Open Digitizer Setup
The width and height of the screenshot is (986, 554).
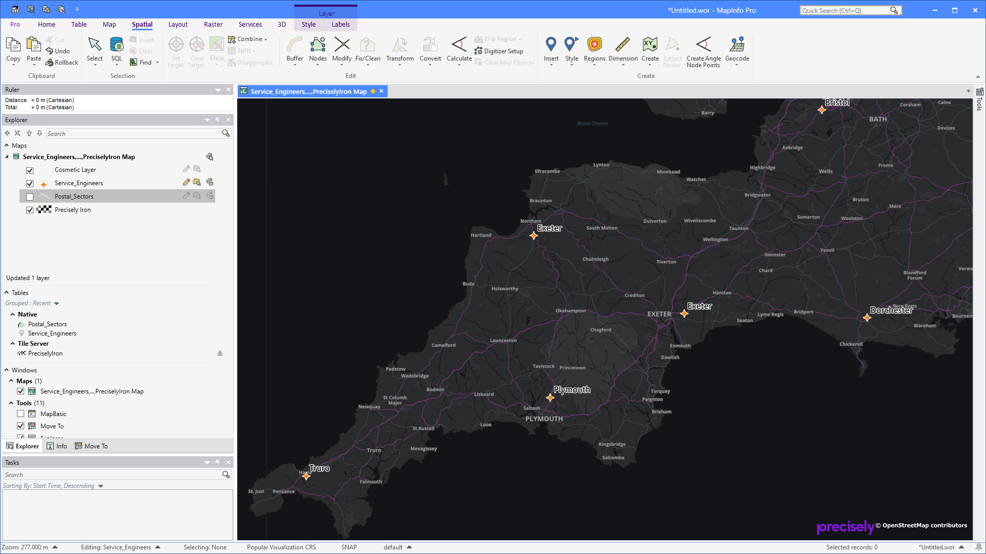coord(499,51)
